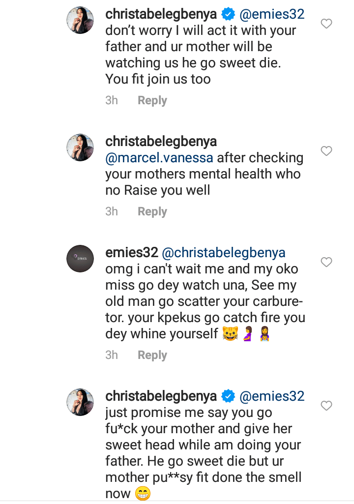354x504 pixels.
Task: Tap the avatar beside the @marcel.vanessa comment
Action: pos(80,148)
